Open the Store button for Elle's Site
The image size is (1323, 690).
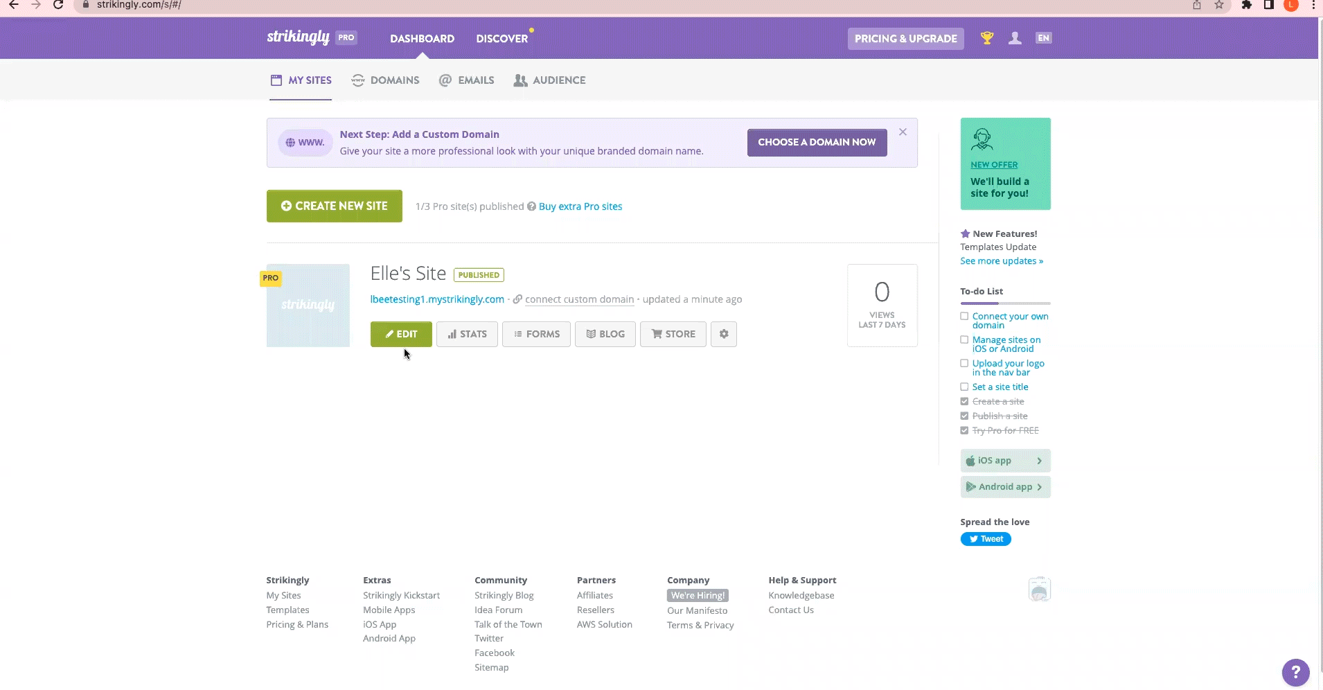click(673, 334)
